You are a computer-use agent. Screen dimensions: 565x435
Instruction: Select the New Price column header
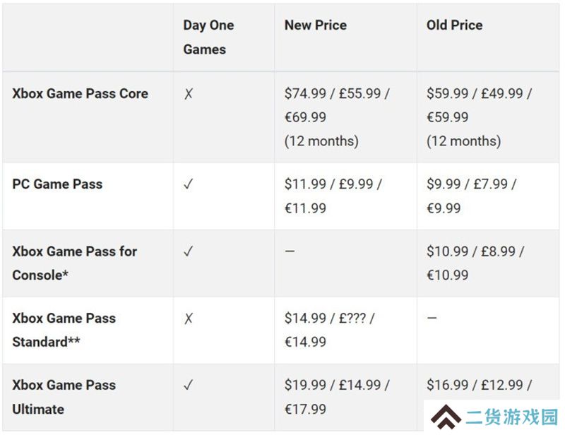316,25
